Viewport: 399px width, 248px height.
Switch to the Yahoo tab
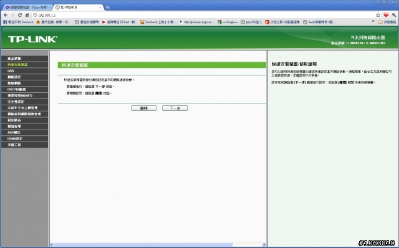click(27, 7)
